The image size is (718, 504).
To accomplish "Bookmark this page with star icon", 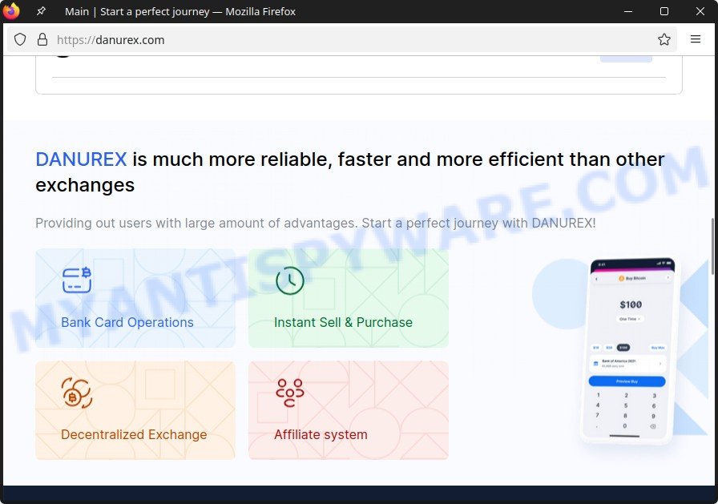I will [x=664, y=40].
